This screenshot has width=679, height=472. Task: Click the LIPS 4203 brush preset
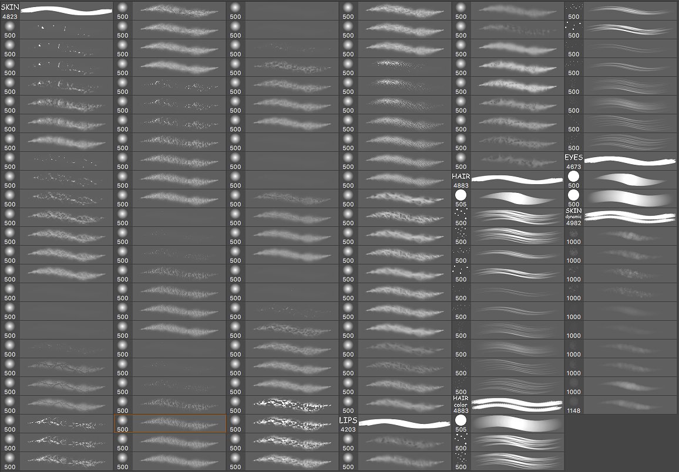(395, 423)
